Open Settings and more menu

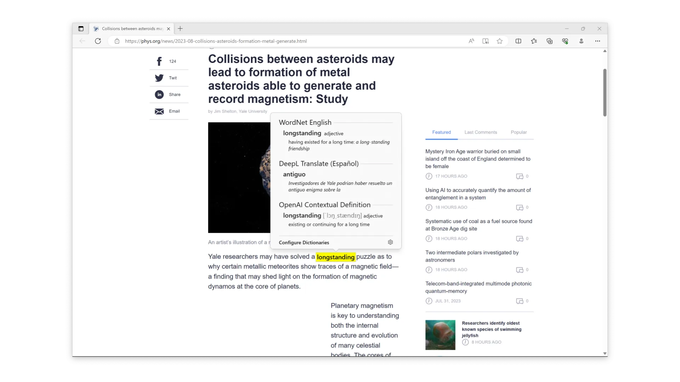[597, 41]
